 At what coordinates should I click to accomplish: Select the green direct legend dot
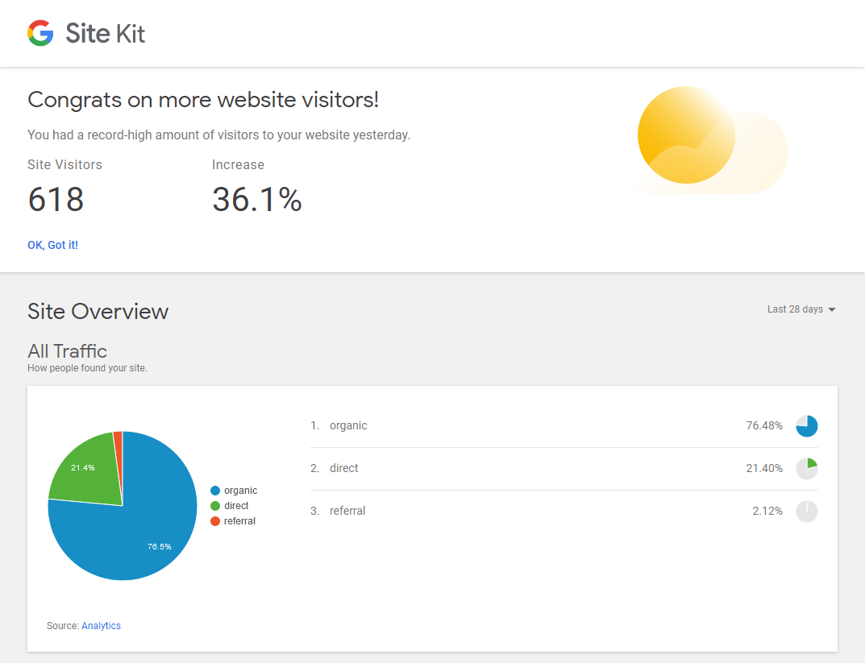pos(215,506)
